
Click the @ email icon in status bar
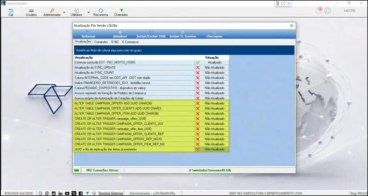(x=47, y=193)
